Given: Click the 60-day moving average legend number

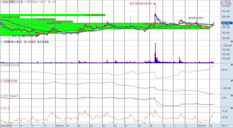Looking at the screenshot, I should click(49, 2).
